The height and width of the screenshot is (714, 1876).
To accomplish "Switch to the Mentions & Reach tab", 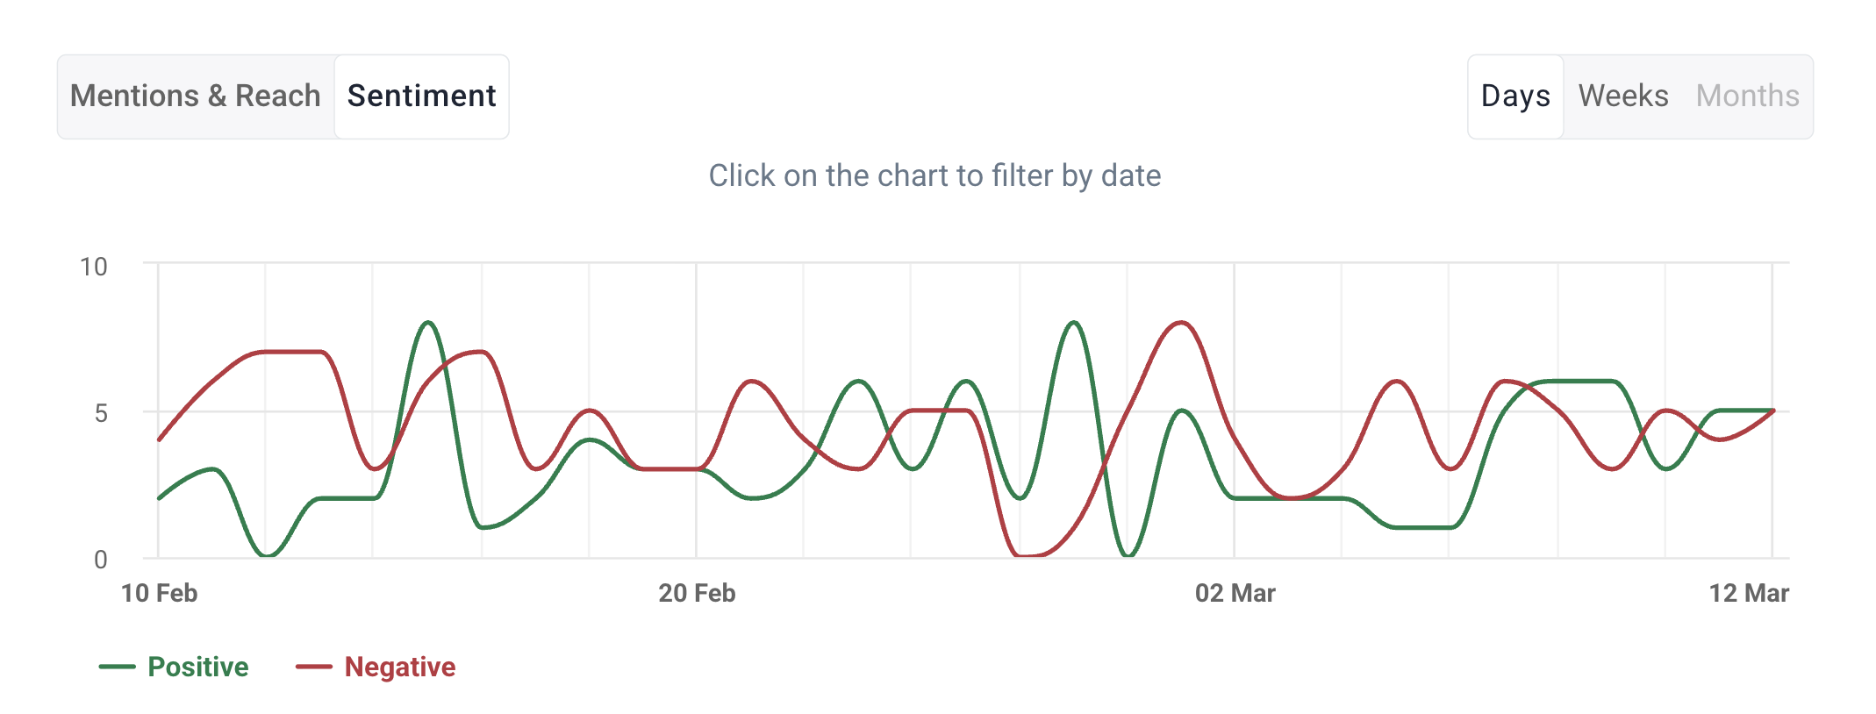I will tap(196, 96).
